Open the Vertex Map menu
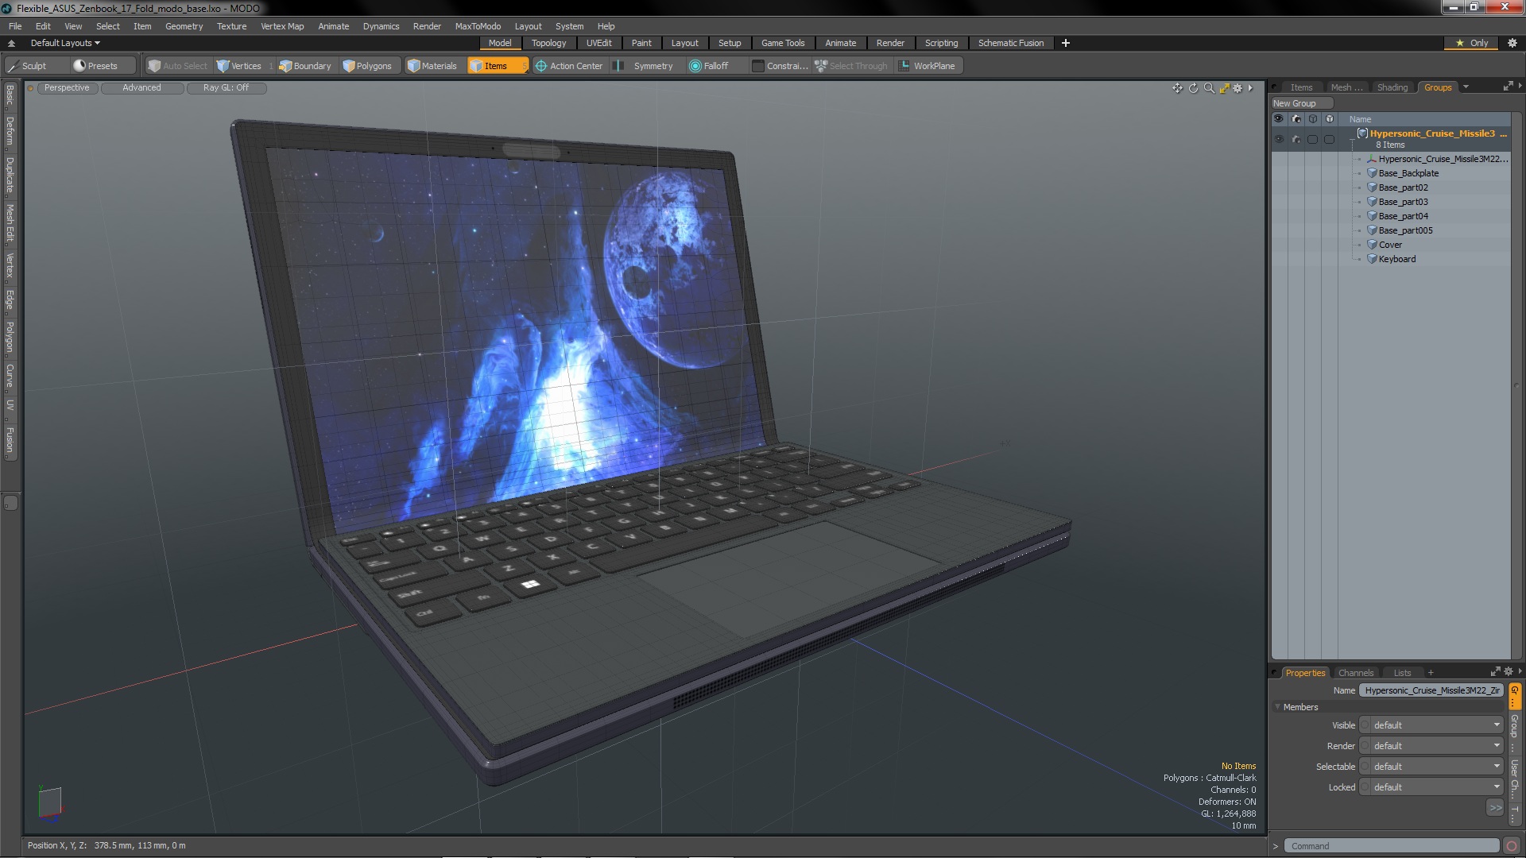The height and width of the screenshot is (858, 1526). [x=282, y=26]
